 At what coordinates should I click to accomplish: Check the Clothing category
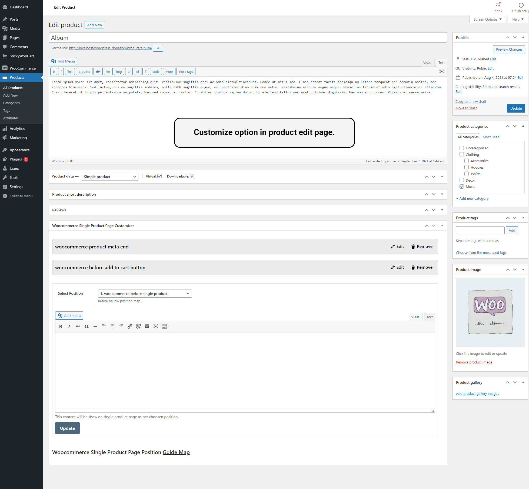pos(462,154)
